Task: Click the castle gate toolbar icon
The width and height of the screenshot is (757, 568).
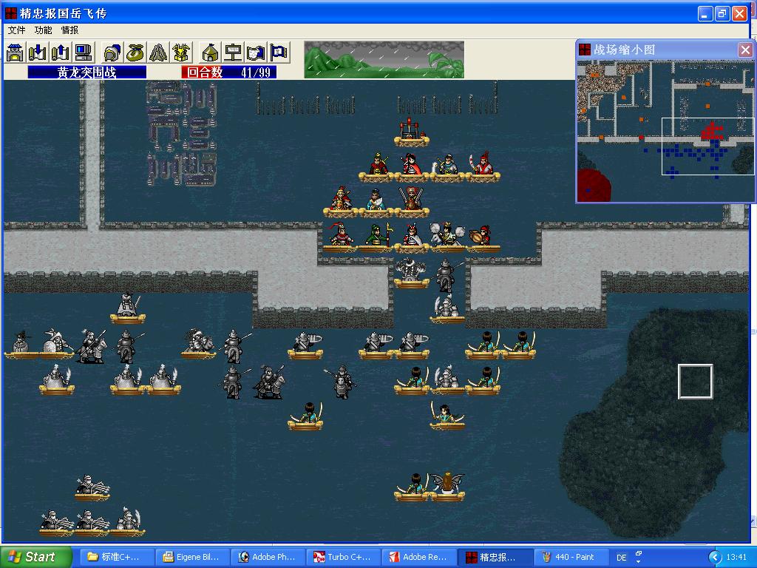Action: [x=15, y=53]
